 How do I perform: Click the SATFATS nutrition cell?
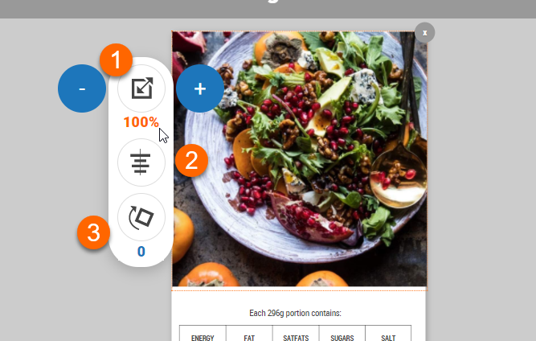point(296,334)
